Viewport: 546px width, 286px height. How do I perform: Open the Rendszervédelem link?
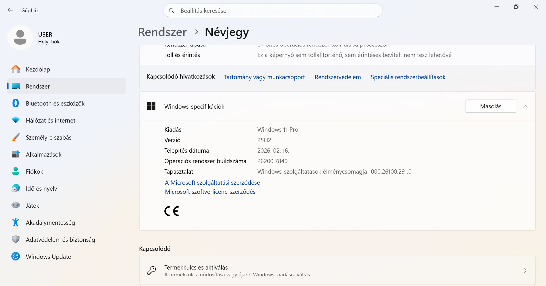click(338, 77)
